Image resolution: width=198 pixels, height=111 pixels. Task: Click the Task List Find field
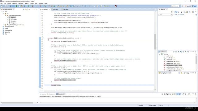165,15
